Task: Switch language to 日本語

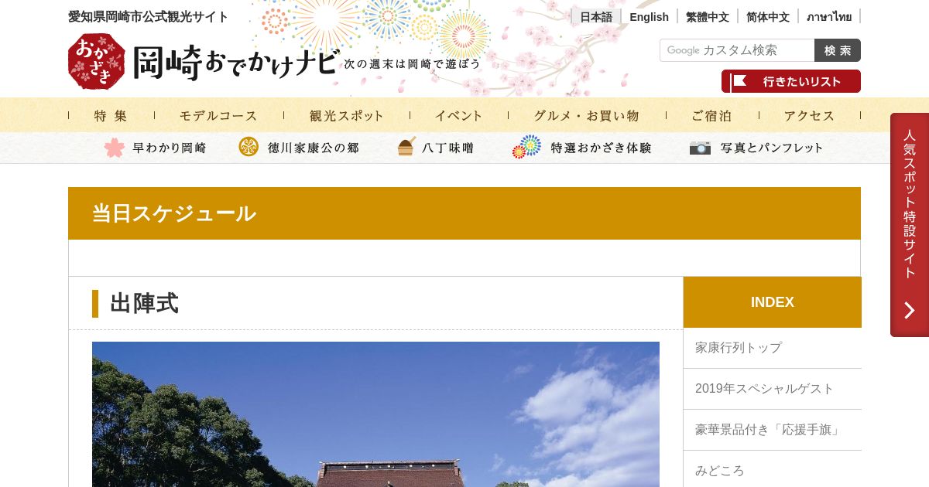Action: pyautogui.click(x=596, y=17)
